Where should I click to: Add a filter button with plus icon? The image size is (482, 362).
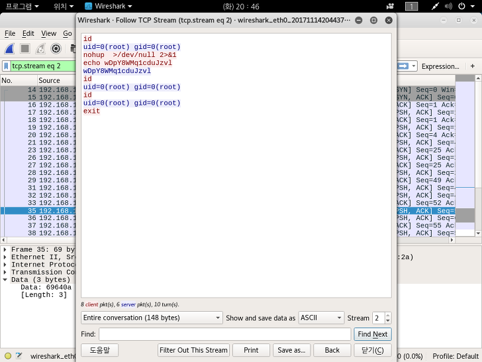[473, 66]
